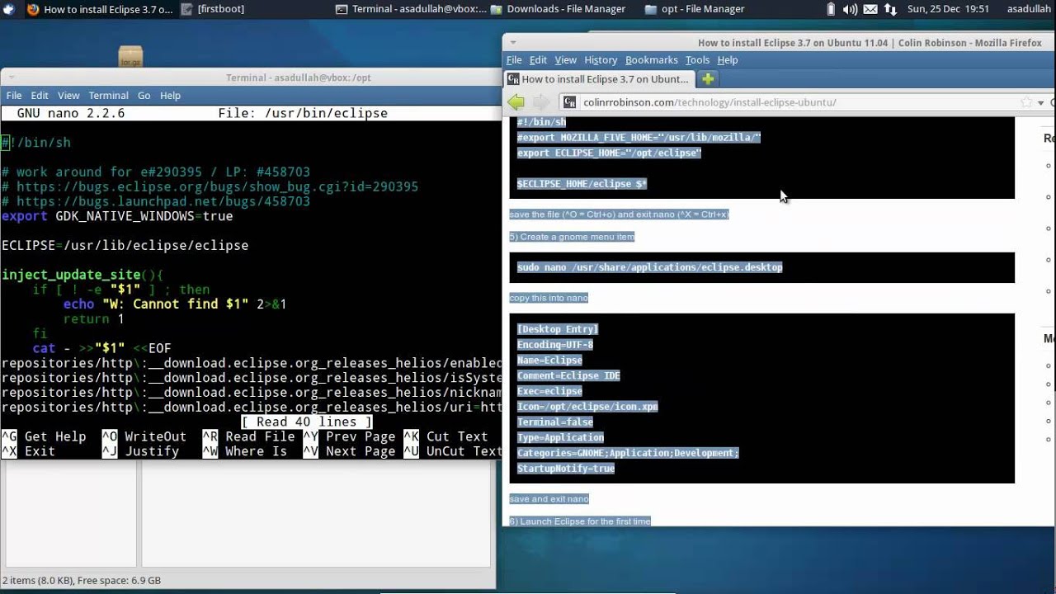
Task: Click the 'save and exit nano' text on the web page
Action: click(549, 499)
